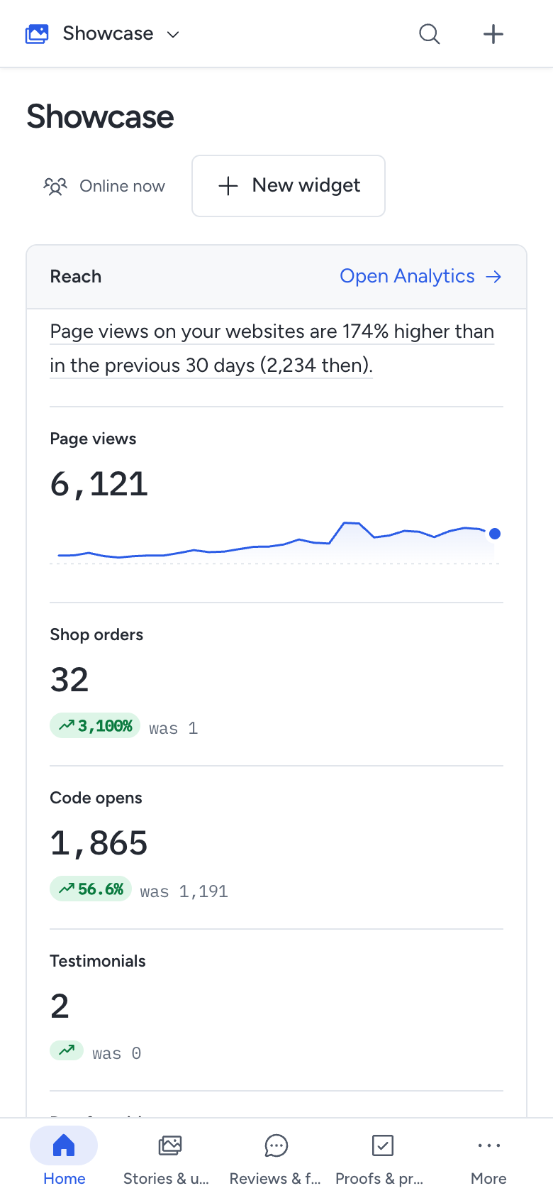Click the 3,100% growth badge
Image resolution: width=553 pixels, height=1198 pixels.
[95, 725]
